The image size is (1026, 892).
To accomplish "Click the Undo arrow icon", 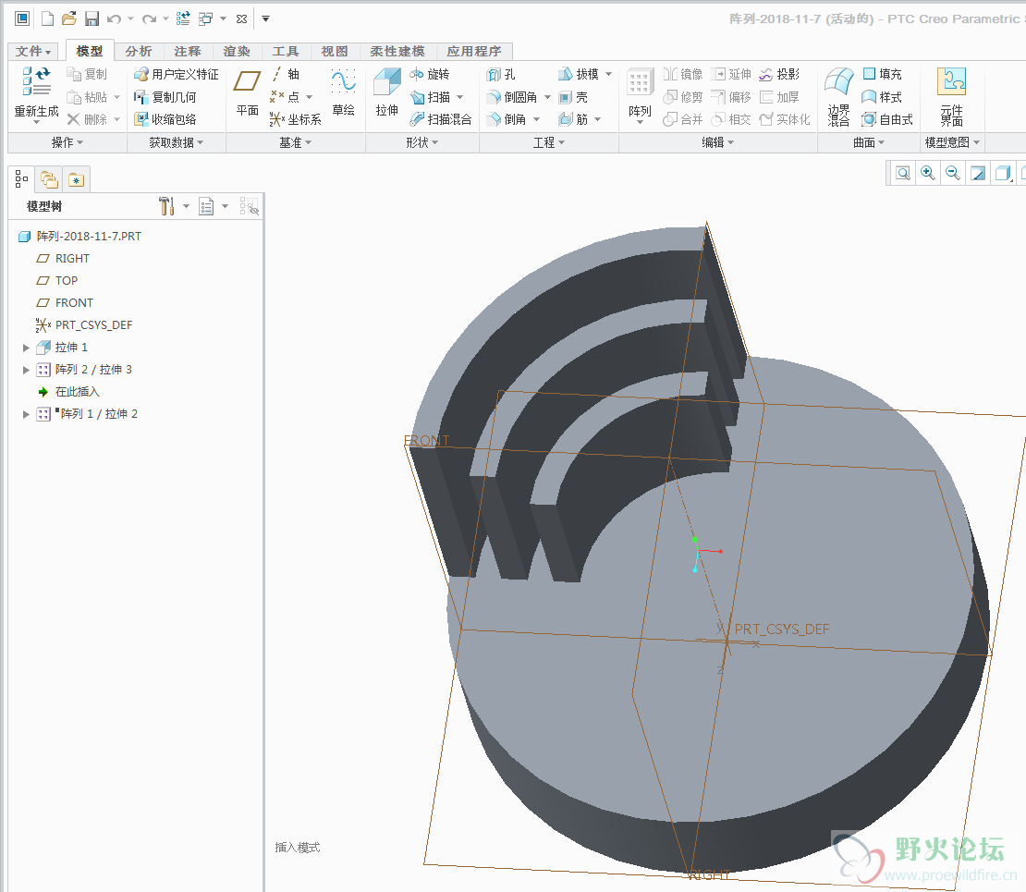I will [114, 19].
